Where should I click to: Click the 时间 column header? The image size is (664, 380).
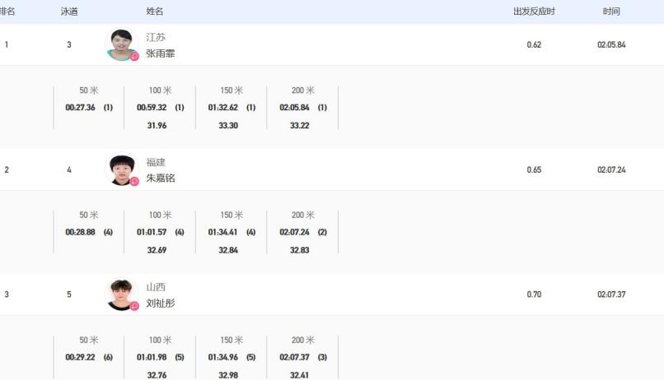click(x=611, y=12)
